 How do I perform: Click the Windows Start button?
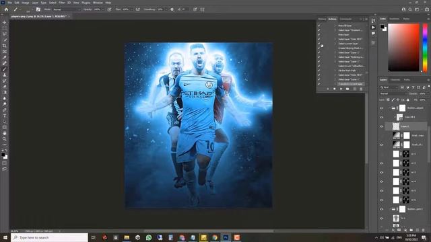[x=5, y=237]
